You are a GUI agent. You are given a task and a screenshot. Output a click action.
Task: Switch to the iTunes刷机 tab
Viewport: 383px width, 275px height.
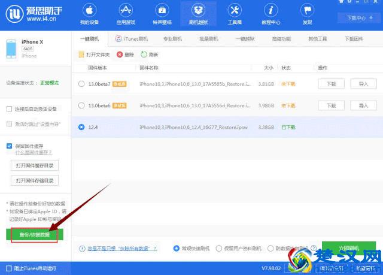132,39
